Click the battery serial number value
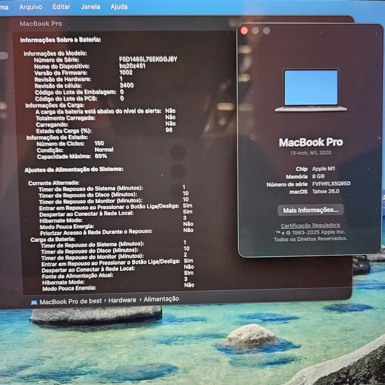The image size is (385, 385). pos(148,59)
